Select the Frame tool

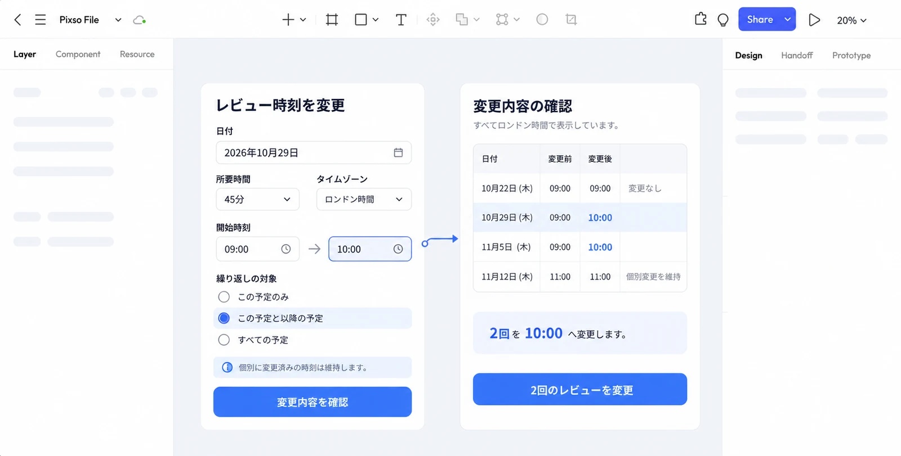click(332, 20)
